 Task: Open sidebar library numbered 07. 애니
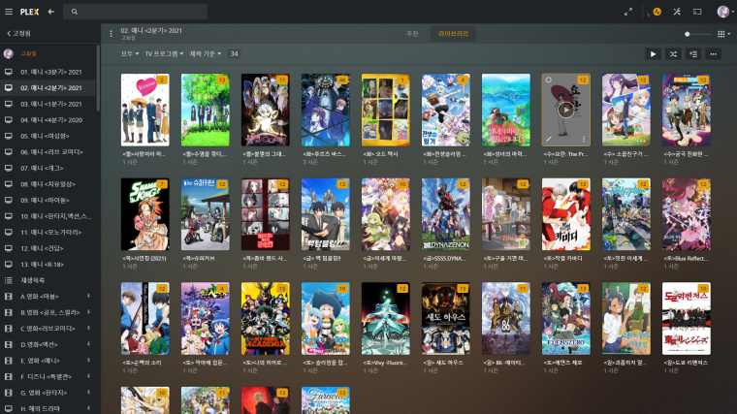(48, 168)
